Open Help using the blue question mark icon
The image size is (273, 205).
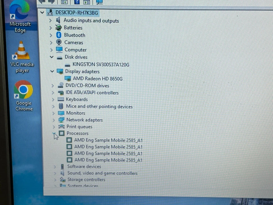click(77, 2)
